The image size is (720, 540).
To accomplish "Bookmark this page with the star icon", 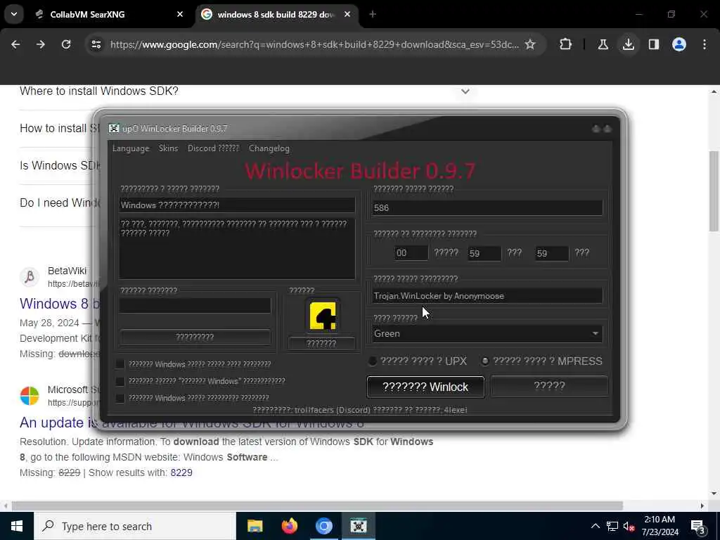I will [530, 44].
